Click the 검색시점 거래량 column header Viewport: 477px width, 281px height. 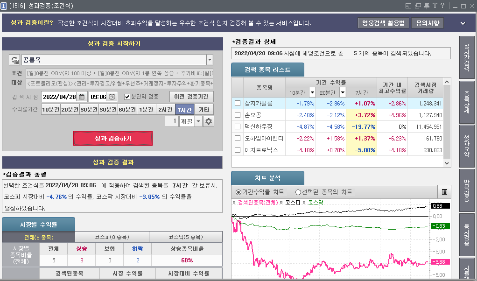pos(425,88)
